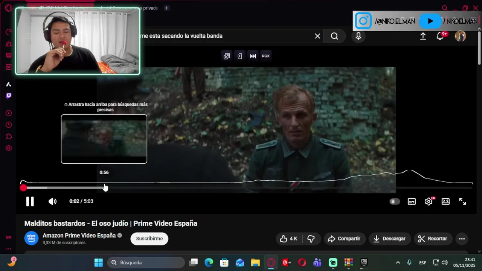Open the Aria AI sidebar icon
The height and width of the screenshot is (271, 482).
(x=8, y=84)
